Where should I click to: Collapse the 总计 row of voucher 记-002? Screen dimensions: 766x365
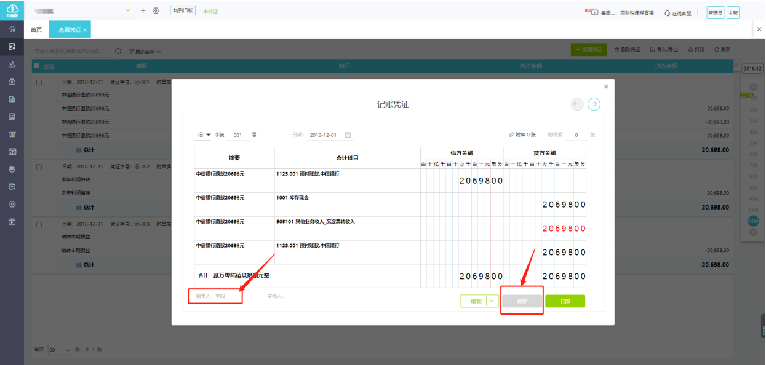[79, 208]
